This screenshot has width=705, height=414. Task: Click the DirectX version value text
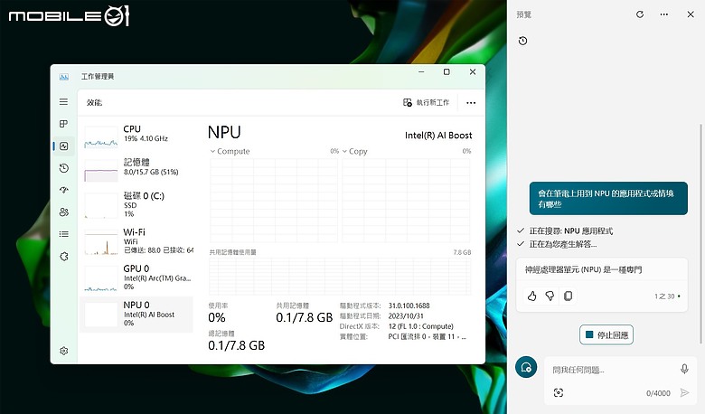421,326
